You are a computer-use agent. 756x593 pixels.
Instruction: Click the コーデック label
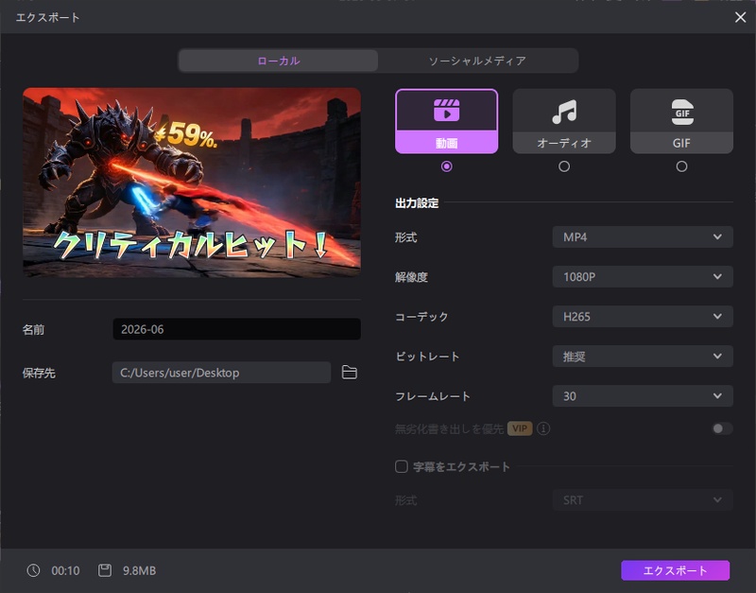tap(421, 317)
